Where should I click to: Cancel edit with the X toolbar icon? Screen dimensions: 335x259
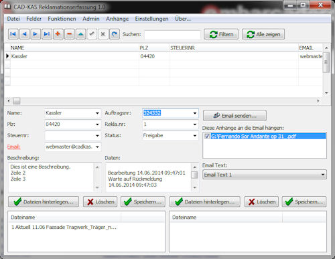[103, 34]
